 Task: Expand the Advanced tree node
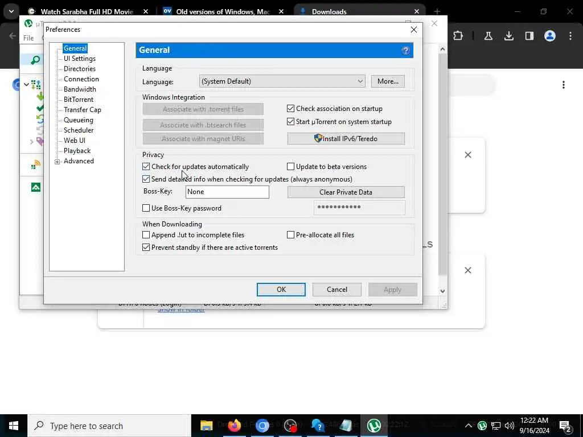[58, 162]
